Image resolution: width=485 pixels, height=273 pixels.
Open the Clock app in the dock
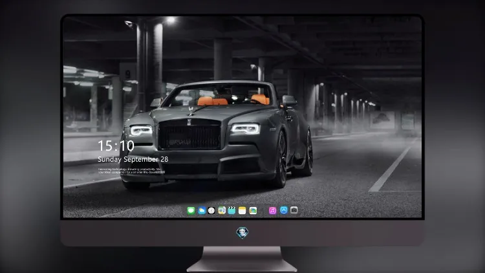(x=211, y=211)
